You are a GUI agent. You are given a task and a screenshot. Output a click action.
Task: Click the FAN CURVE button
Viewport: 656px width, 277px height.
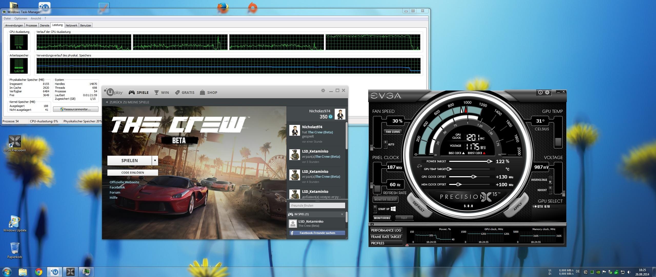[x=393, y=132]
